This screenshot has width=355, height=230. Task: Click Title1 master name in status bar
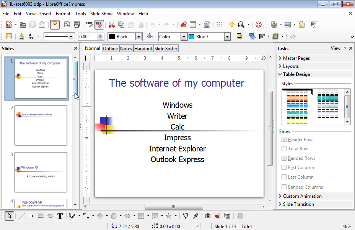click(x=247, y=227)
